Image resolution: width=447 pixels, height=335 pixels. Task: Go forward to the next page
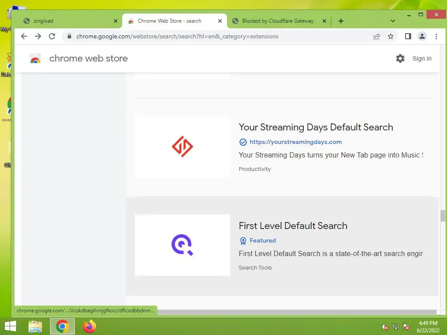(38, 36)
